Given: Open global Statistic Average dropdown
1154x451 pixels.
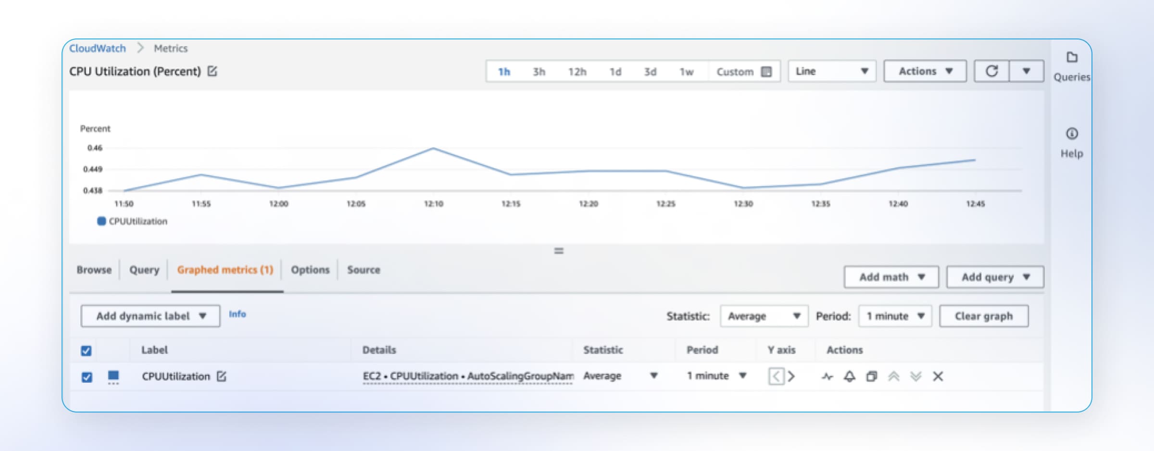Looking at the screenshot, I should pos(764,316).
